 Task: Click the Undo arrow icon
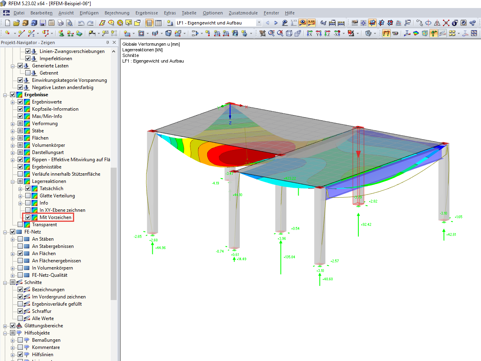[x=81, y=23]
